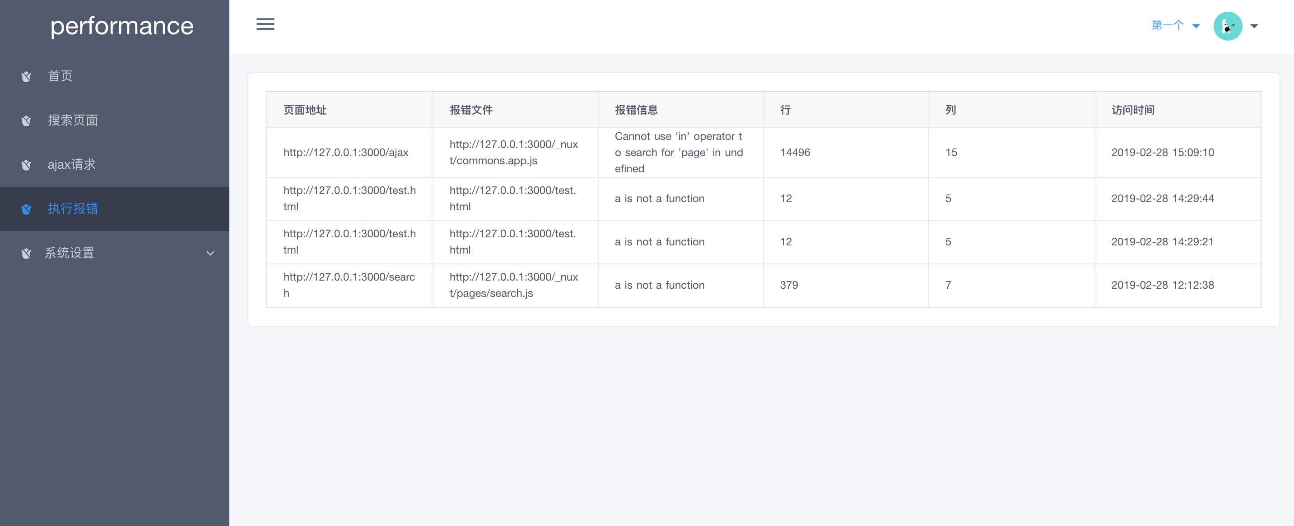The height and width of the screenshot is (526, 1294).
Task: Click timestamp 2019-02-28 15:09:10
Action: click(1163, 152)
